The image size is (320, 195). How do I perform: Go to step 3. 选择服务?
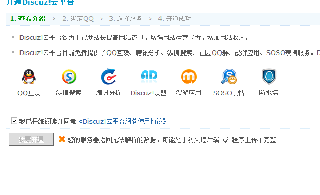[x=125, y=19]
